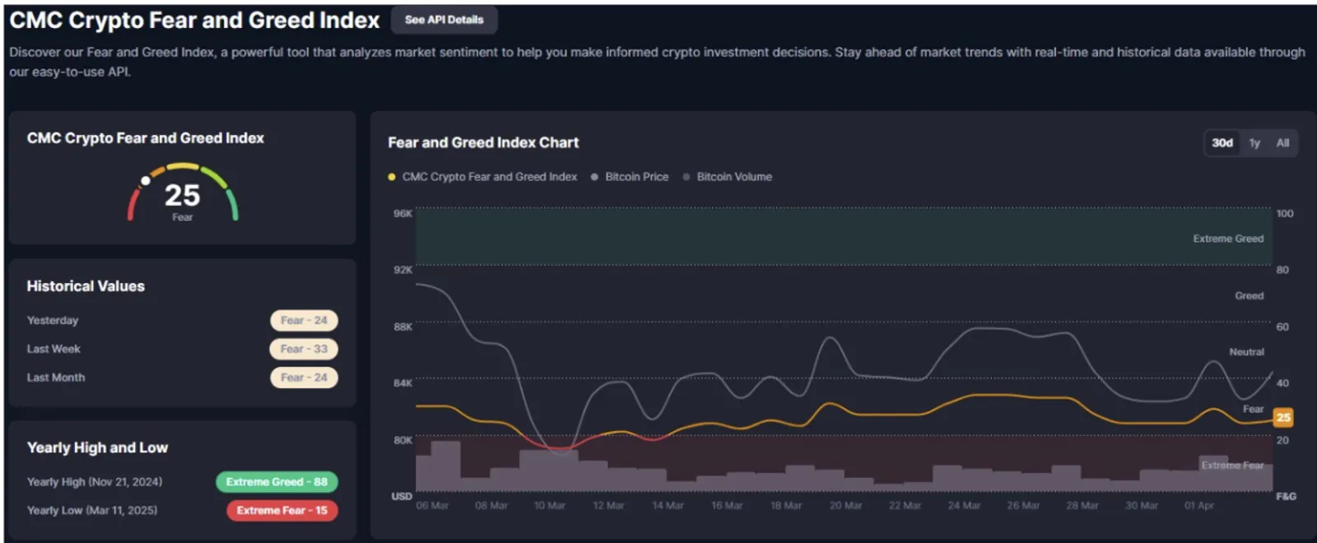
Task: Click the Yearly High (Nov 21, 2024) label
Action: pyautogui.click(x=95, y=482)
